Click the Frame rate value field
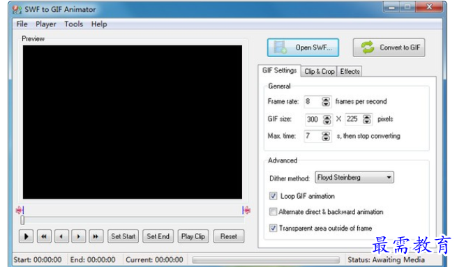Image resolution: width=457 pixels, height=267 pixels. pyautogui.click(x=313, y=102)
